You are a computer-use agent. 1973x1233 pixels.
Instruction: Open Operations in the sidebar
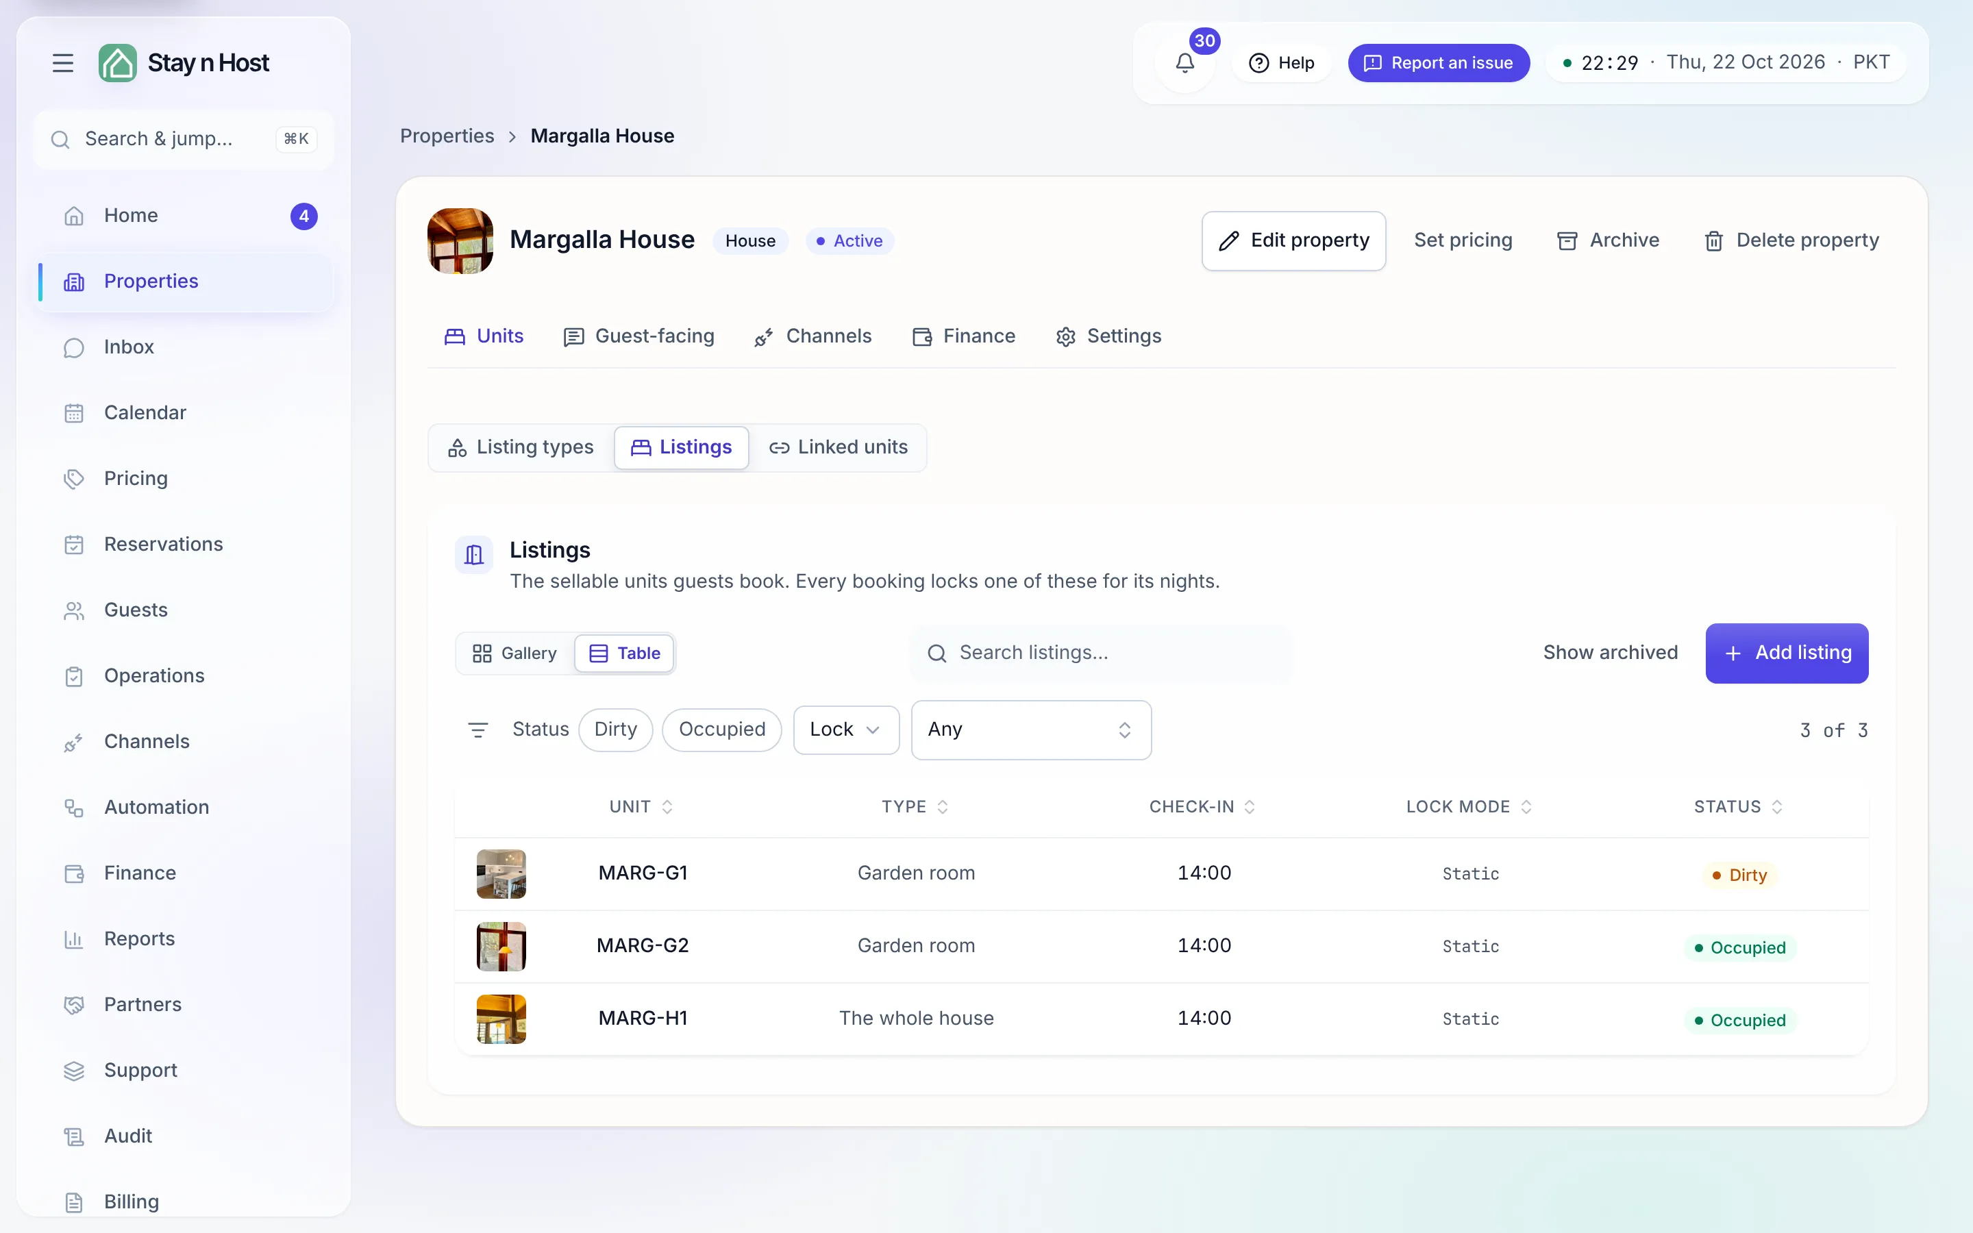click(x=184, y=676)
